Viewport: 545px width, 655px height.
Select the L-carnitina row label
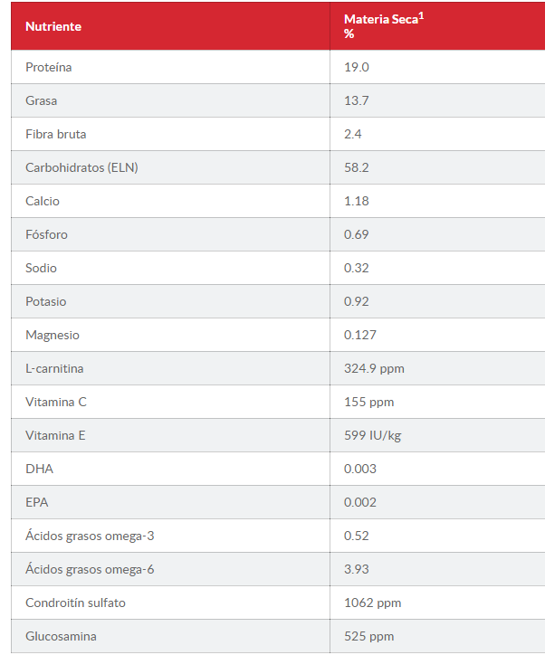pos(54,368)
